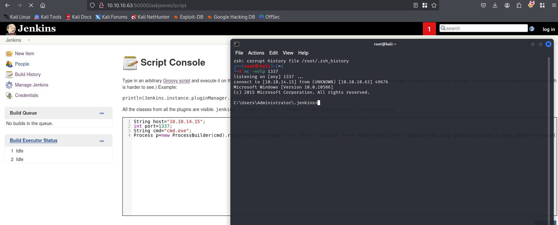
Task: Click the Build Executor Status link
Action: pyautogui.click(x=33, y=140)
